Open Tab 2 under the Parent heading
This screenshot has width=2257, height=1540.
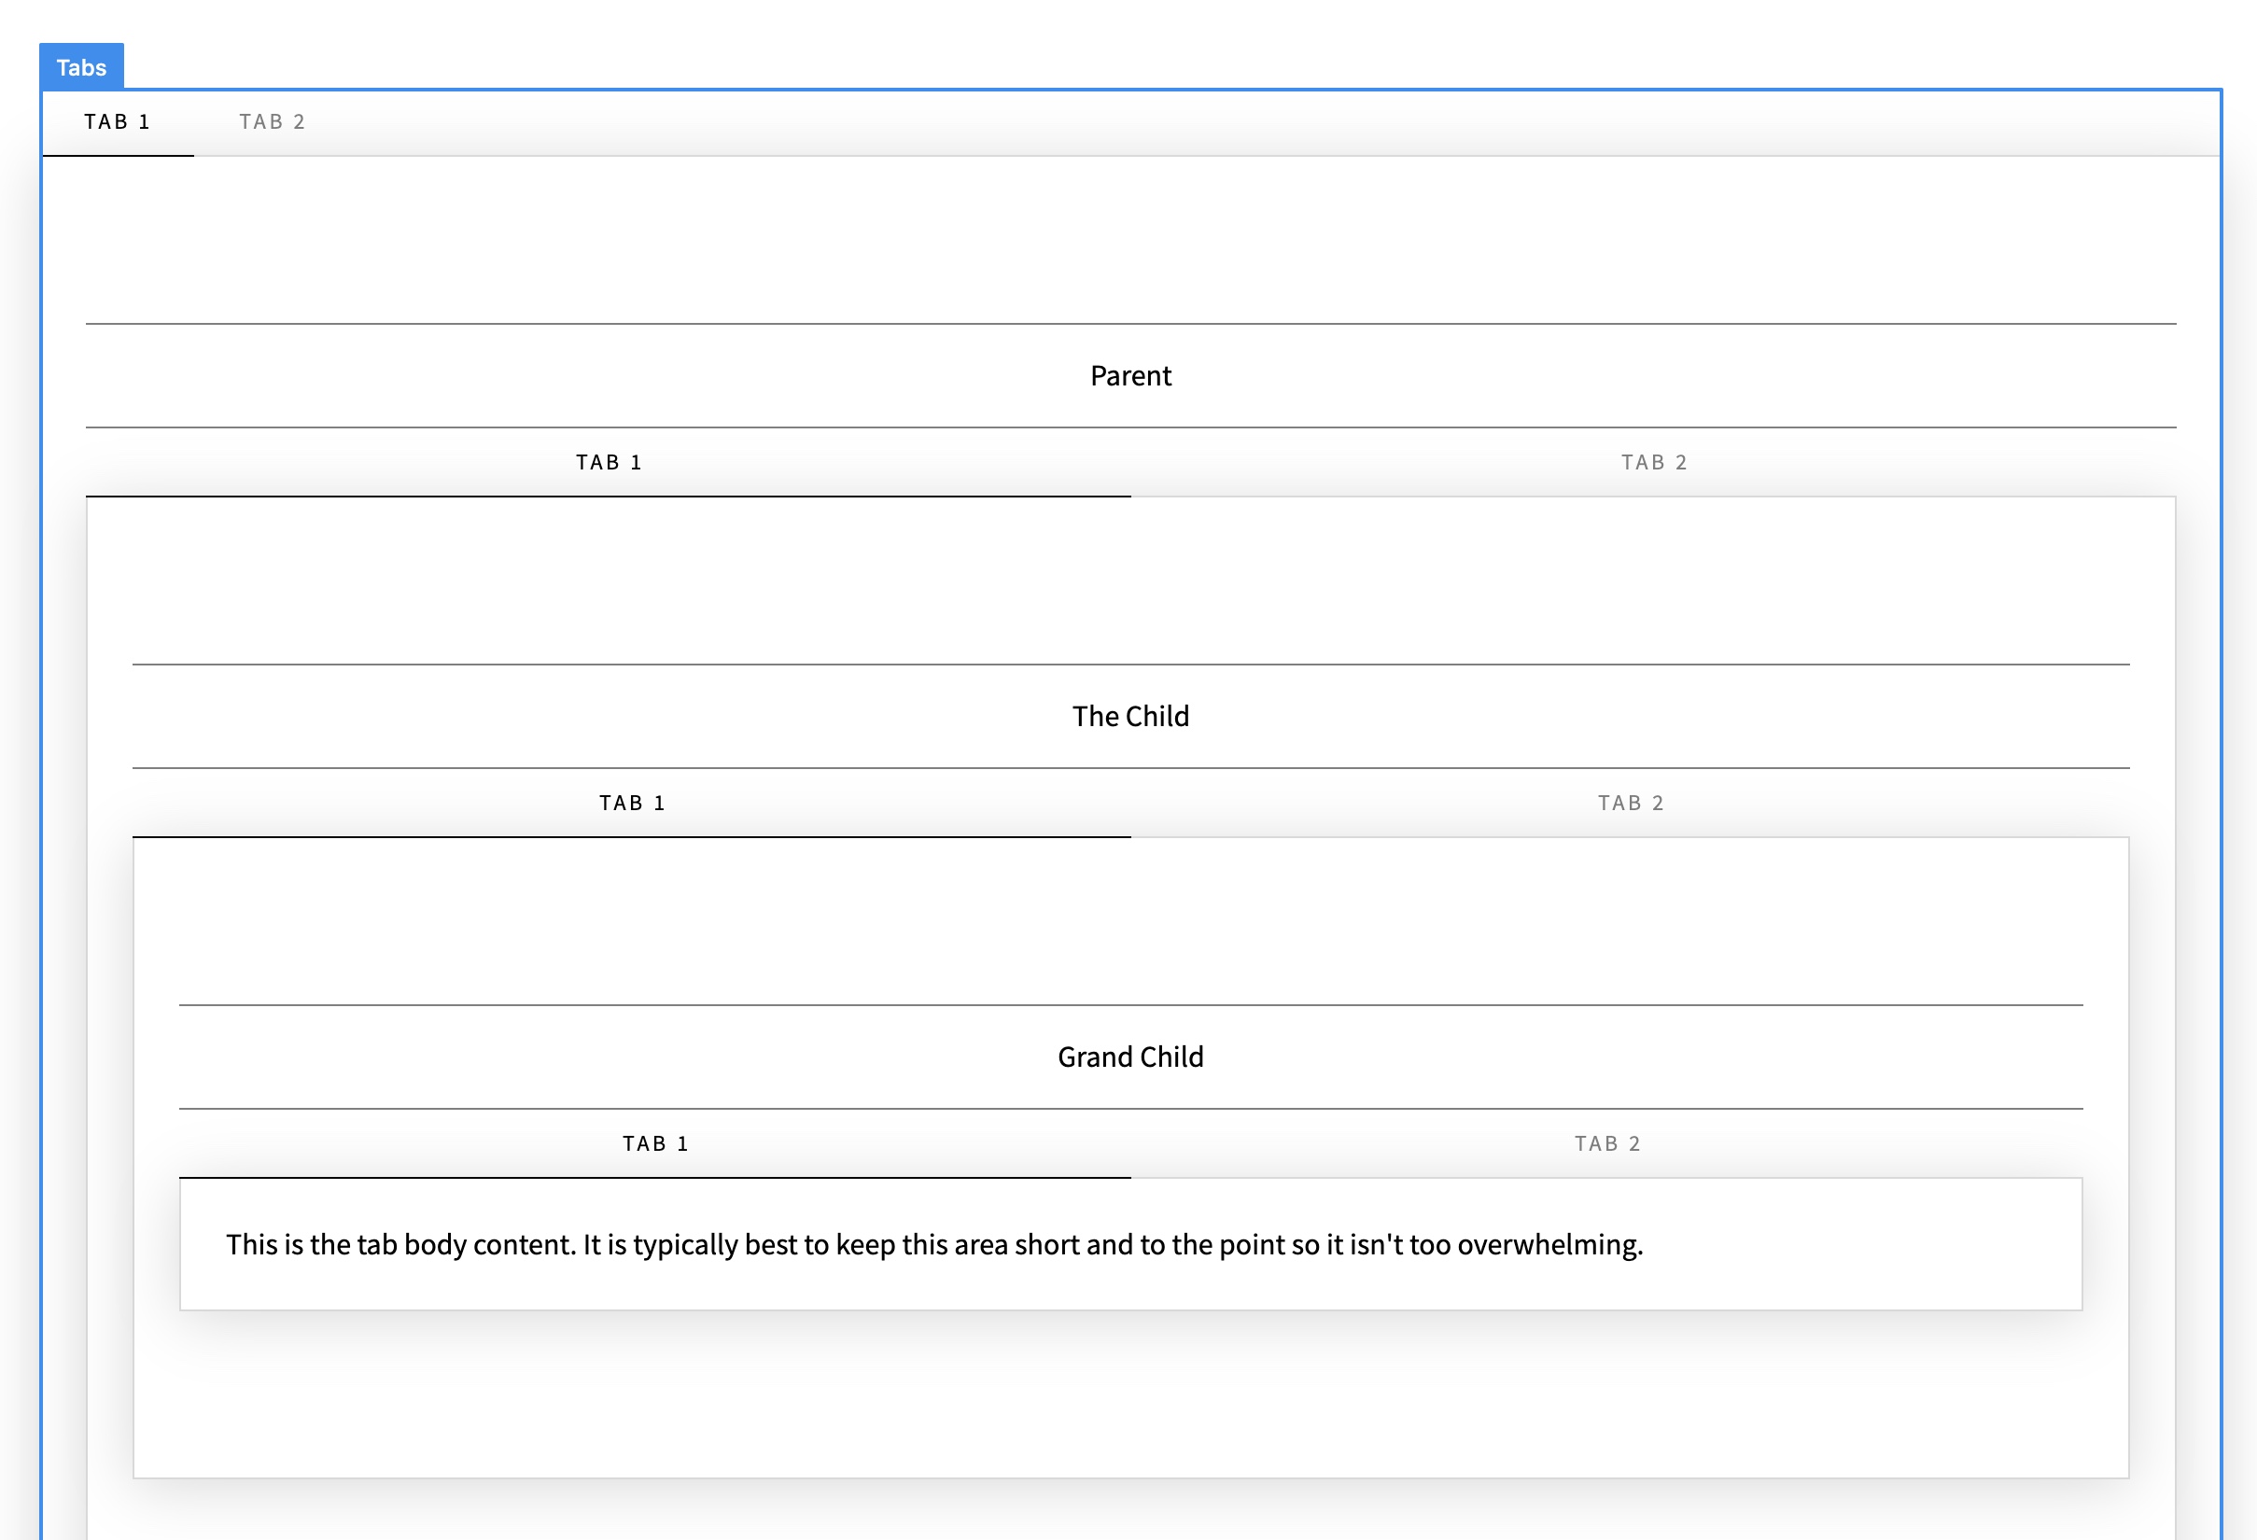(1654, 462)
